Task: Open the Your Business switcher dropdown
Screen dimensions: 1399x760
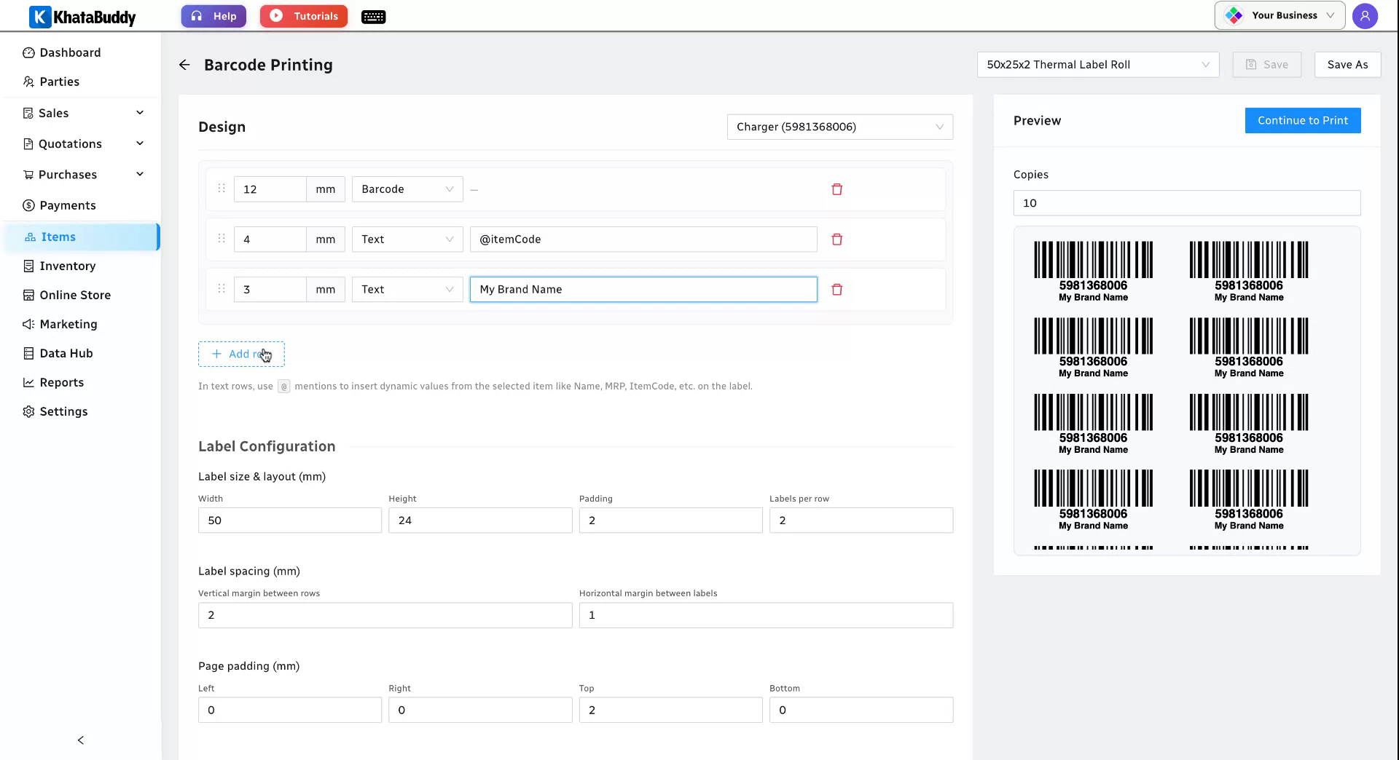Action: 1280,15
